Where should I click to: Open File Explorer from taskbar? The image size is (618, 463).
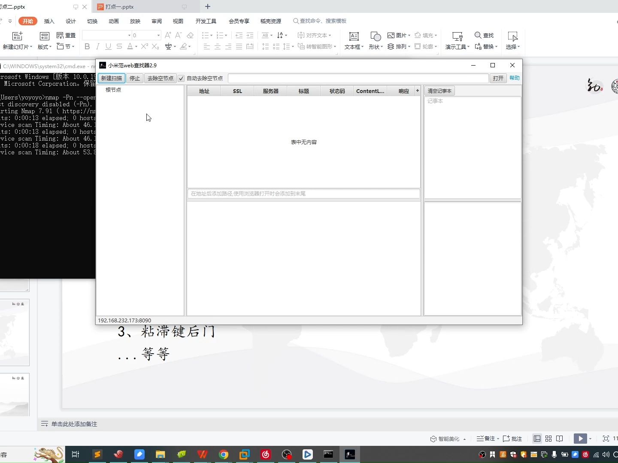[161, 454]
